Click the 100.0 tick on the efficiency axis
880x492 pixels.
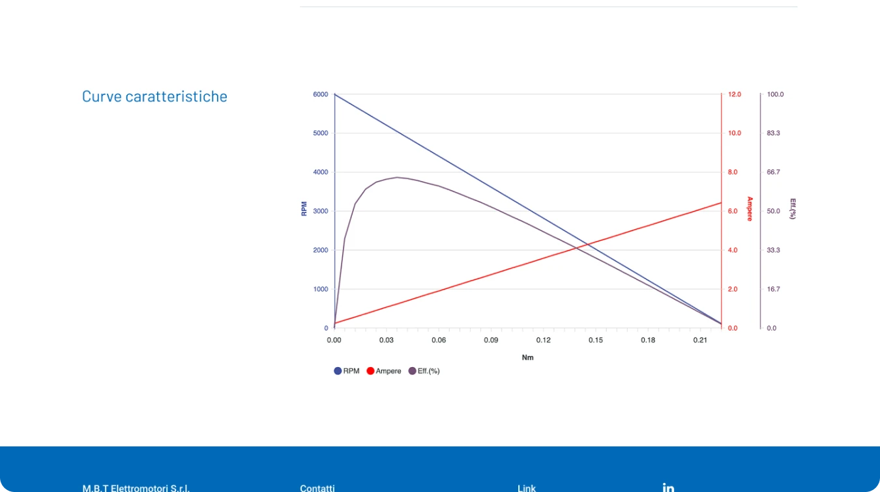[x=775, y=94]
